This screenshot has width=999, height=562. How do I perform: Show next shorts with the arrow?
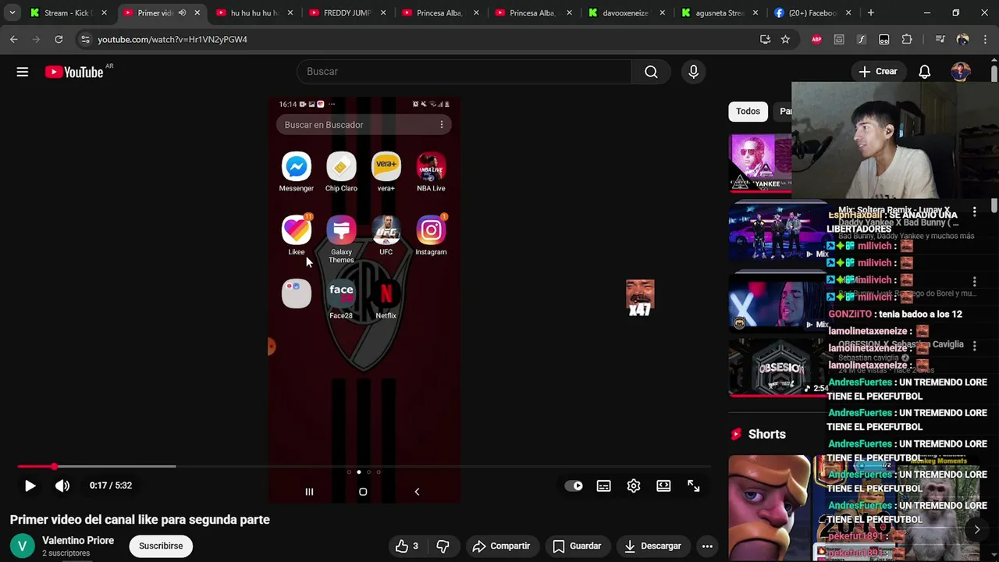(x=976, y=529)
